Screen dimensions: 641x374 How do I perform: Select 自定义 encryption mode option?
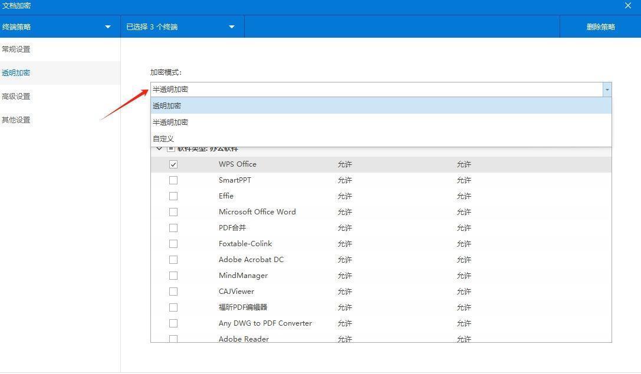[163, 139]
